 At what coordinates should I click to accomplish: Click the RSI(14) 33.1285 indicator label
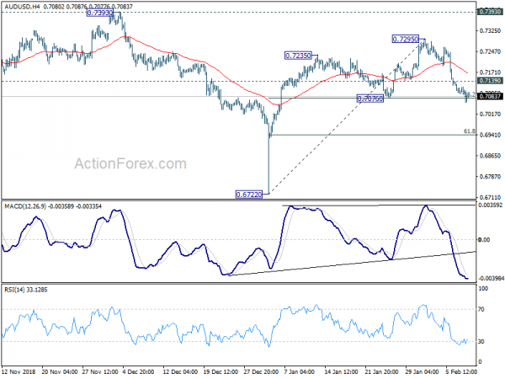pos(26,290)
